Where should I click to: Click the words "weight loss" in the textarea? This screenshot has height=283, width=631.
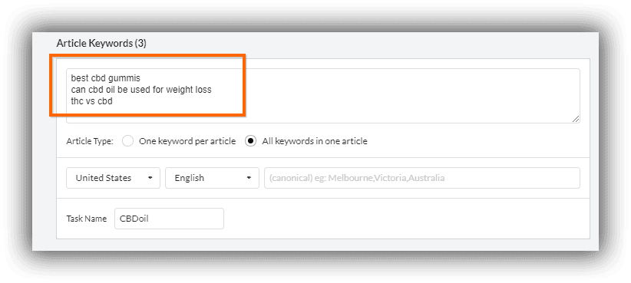190,90
